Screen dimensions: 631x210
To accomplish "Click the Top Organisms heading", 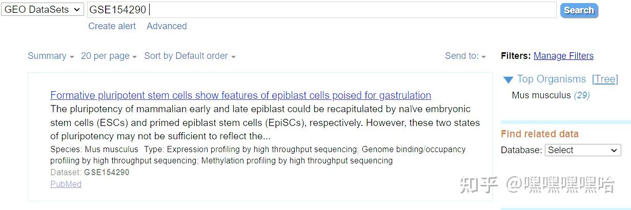I will 551,79.
